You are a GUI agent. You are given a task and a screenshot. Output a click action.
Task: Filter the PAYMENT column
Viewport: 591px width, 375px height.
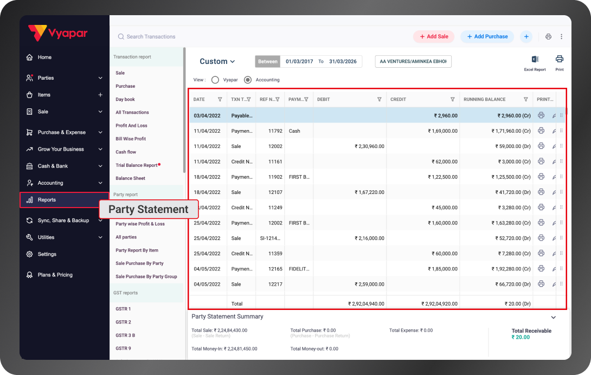[306, 100]
